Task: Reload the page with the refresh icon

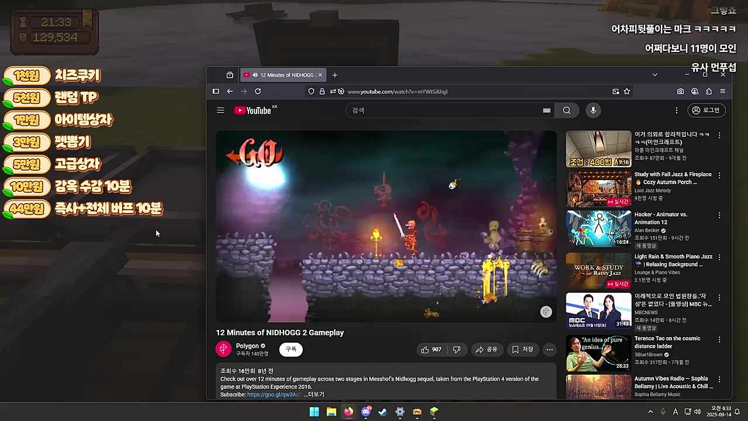Action: pyautogui.click(x=258, y=91)
